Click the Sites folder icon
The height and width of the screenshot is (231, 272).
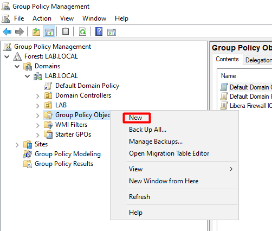coord(28,144)
